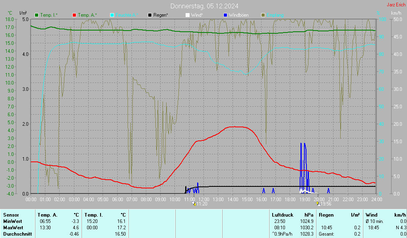Image resolution: width=407 pixels, height=238 pixels.
Task: Click the '12:00' time axis label
Action: coord(204,200)
